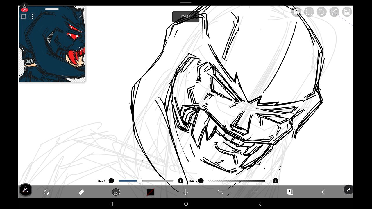The image size is (372, 209).
Task: Tap the drag handle bar atop reference window
Action: [52, 9]
